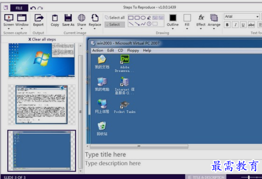This screenshot has height=179, width=262.
Task: Expand the Replace dropdown arrow
Action: pyautogui.click(x=95, y=29)
